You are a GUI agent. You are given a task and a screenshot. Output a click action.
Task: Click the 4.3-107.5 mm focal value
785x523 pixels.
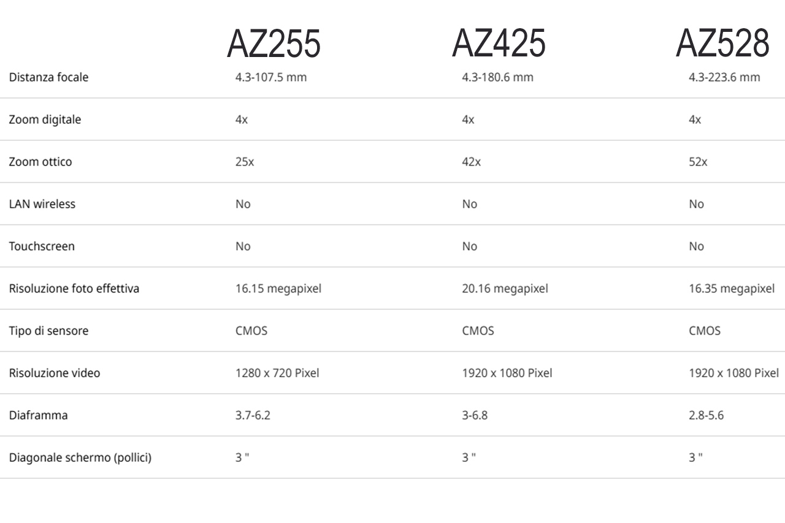271,77
